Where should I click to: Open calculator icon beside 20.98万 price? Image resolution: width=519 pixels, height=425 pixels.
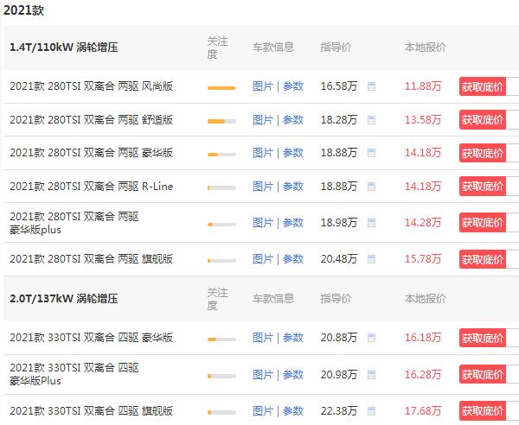[x=371, y=375]
